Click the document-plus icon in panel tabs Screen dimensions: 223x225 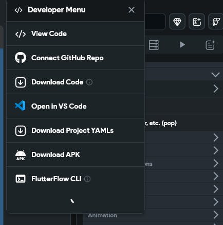click(210, 45)
